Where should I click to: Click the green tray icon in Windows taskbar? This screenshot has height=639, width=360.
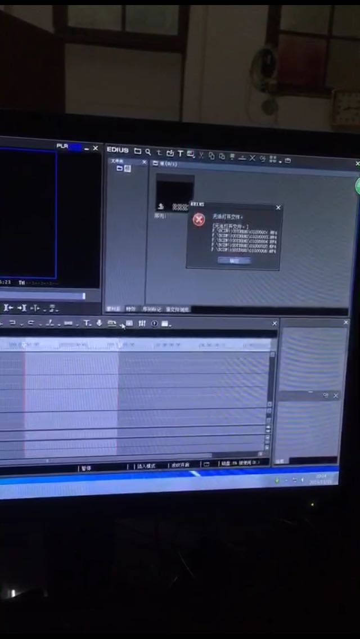[277, 480]
